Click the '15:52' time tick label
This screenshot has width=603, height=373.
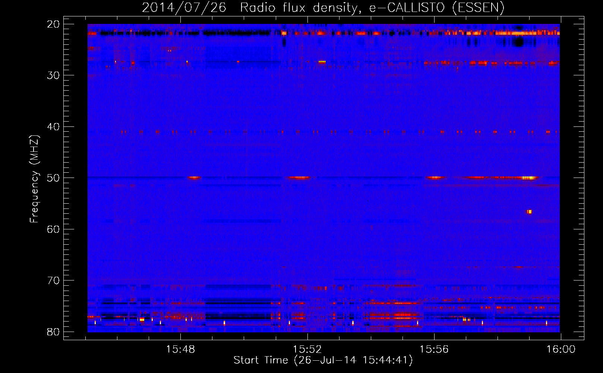tap(307, 350)
